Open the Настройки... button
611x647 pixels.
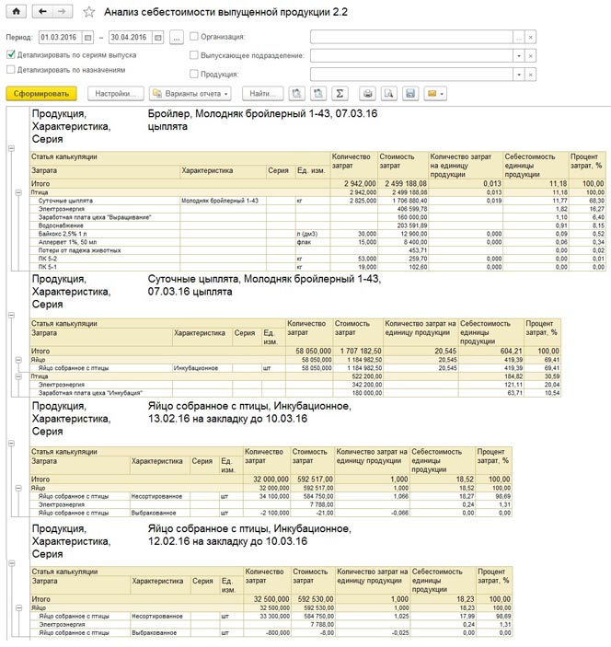tap(116, 94)
